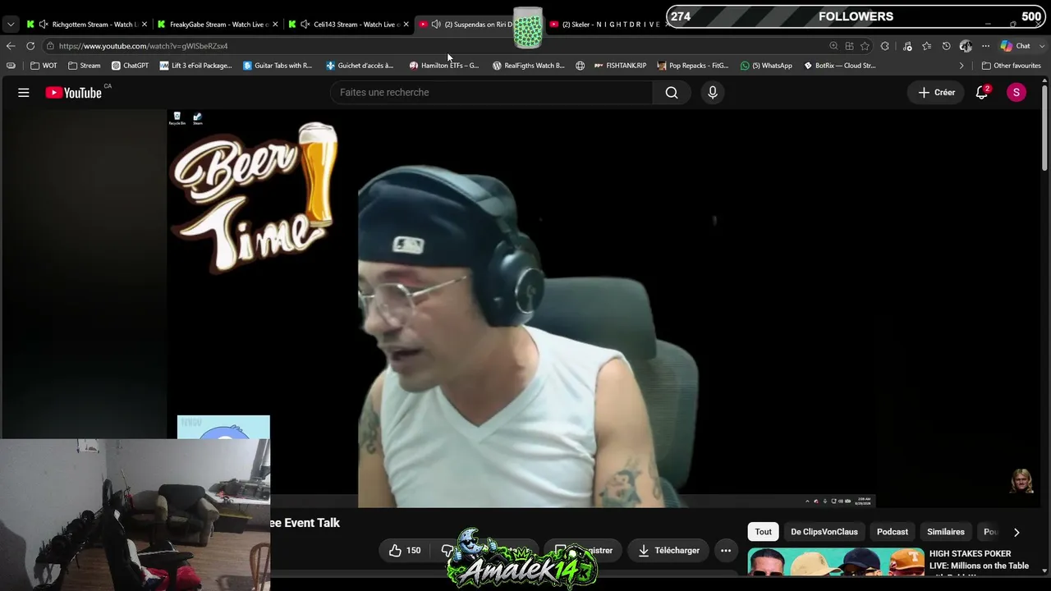1051x591 pixels.
Task: Open the Stream bookmarks folder
Action: [85, 66]
